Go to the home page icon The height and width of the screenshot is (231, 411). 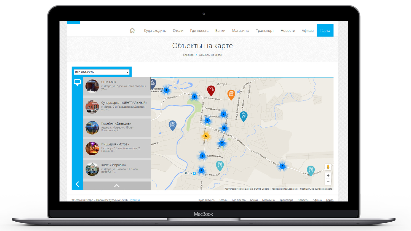pyautogui.click(x=132, y=31)
